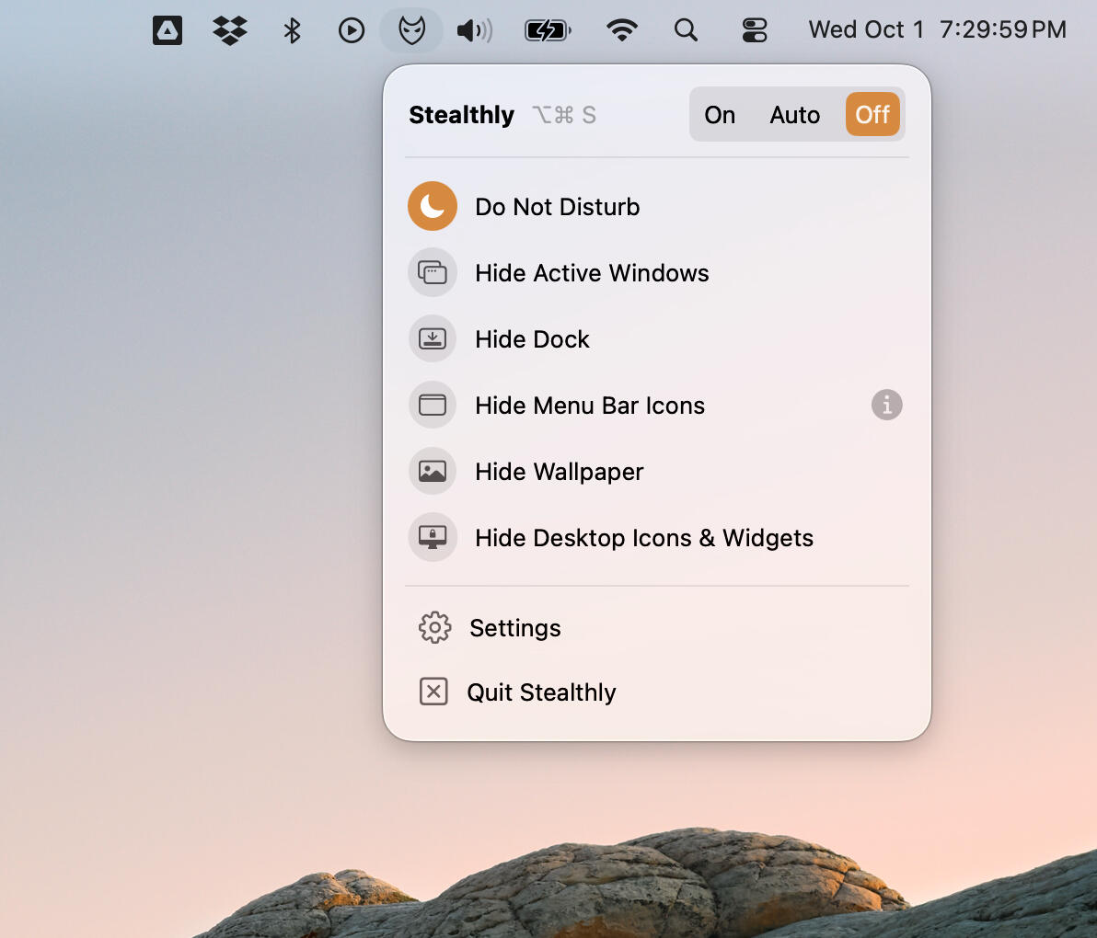Image resolution: width=1097 pixels, height=938 pixels.
Task: Click the Hide Wallpaper label
Action: coord(559,472)
